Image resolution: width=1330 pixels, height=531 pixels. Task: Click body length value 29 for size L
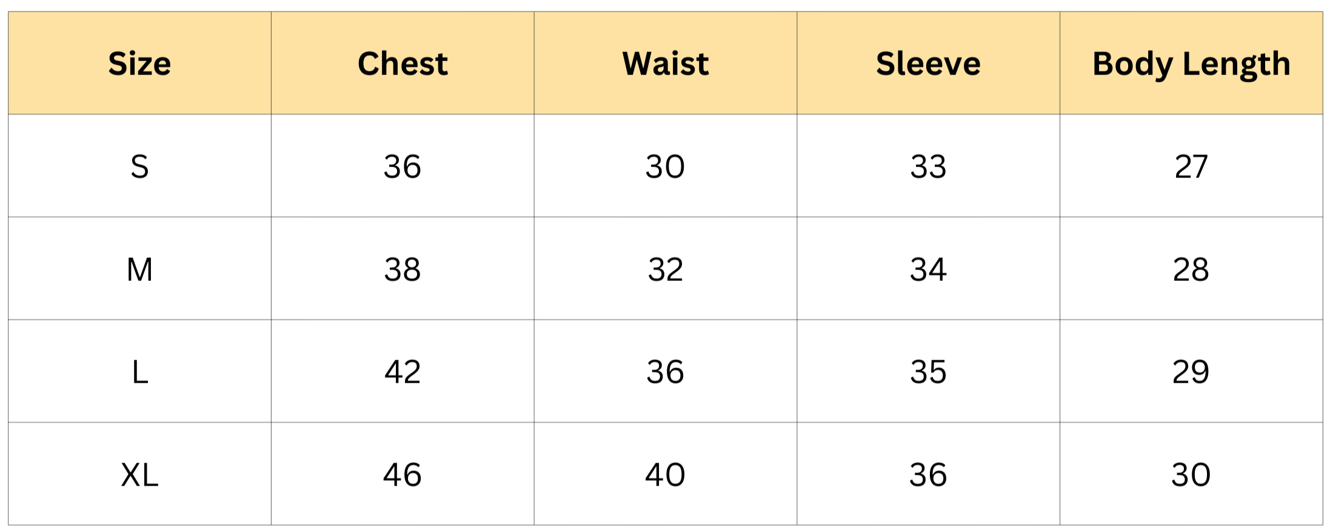pos(1191,372)
